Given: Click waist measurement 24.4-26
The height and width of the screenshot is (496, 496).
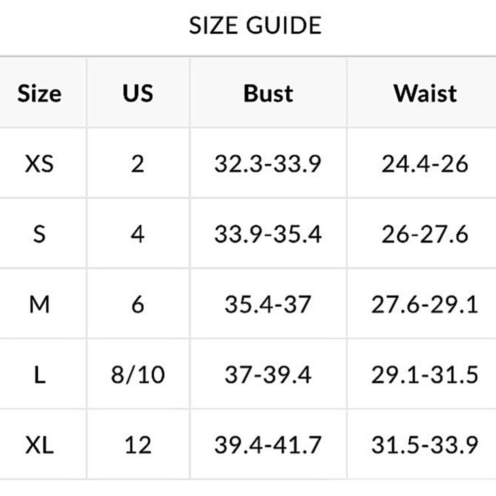Looking at the screenshot, I should pos(425,164).
